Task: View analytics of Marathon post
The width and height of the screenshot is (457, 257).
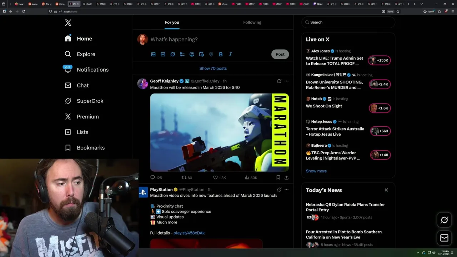Action: point(251,177)
